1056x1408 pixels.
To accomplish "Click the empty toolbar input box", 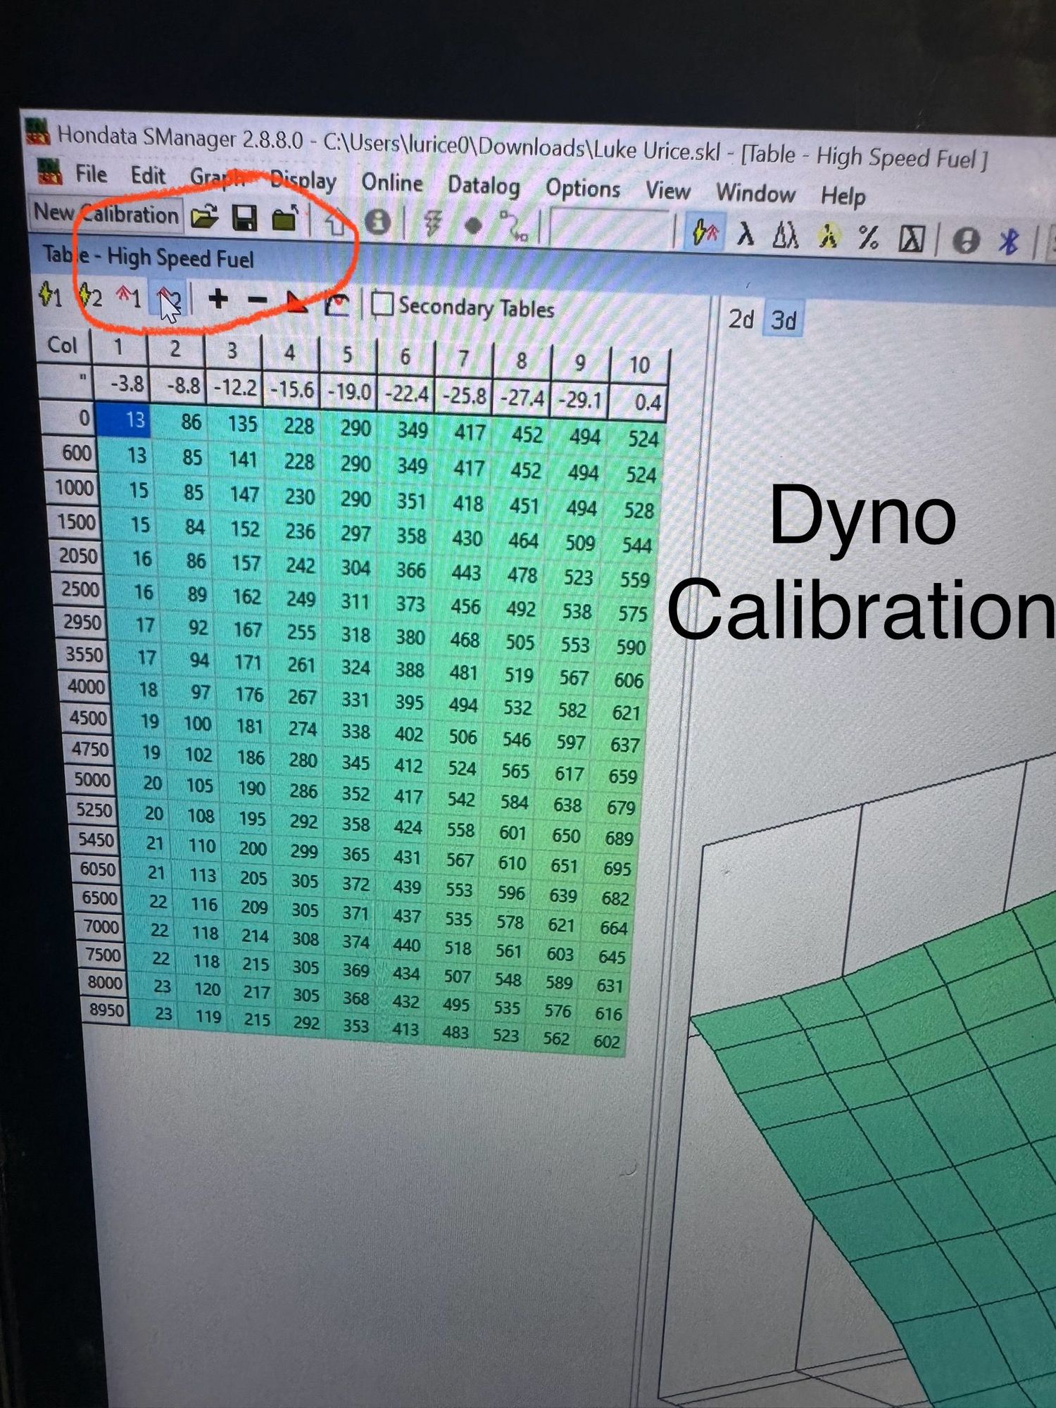I will tap(610, 229).
